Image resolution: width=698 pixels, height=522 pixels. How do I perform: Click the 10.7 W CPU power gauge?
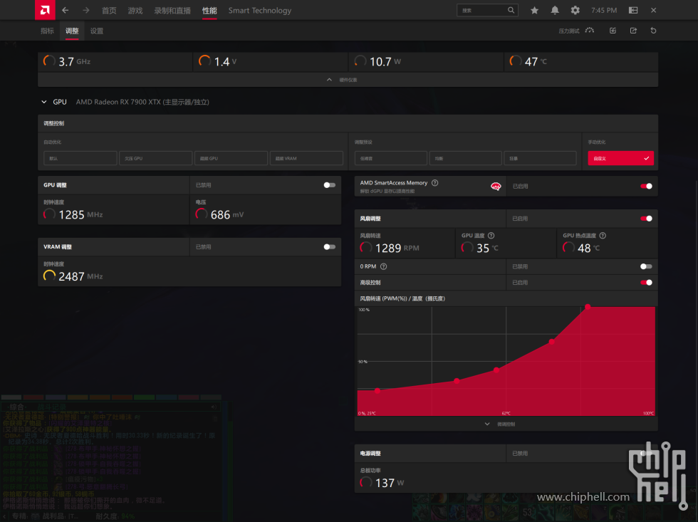click(x=377, y=61)
